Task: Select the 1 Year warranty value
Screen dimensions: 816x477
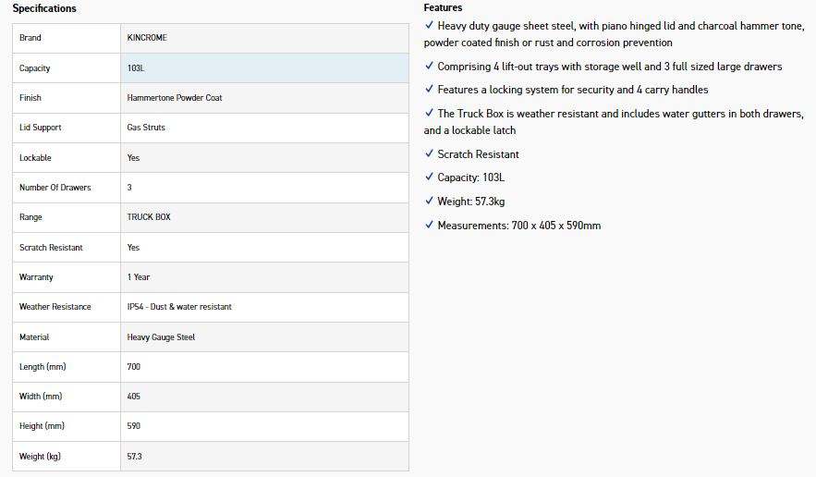Action: coord(139,277)
